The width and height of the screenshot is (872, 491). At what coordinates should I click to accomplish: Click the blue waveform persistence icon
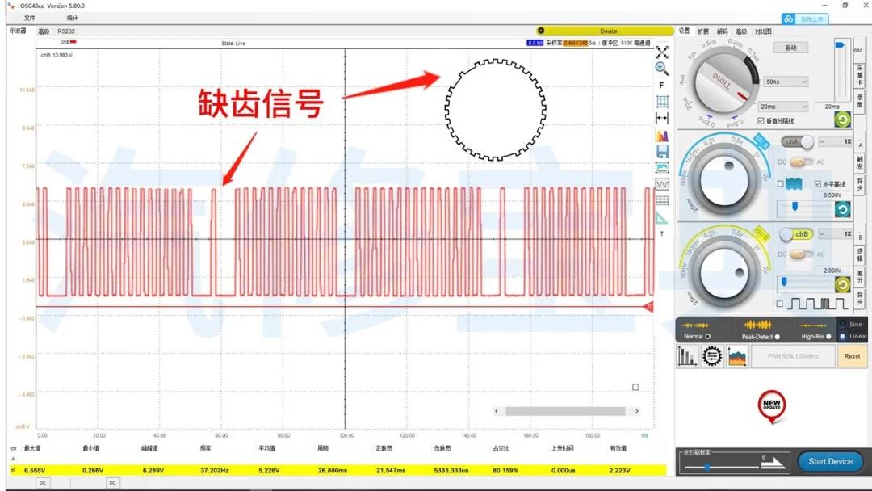(x=794, y=184)
